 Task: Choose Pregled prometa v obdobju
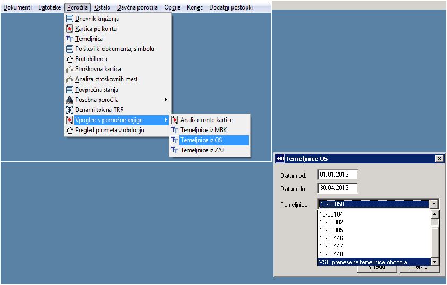pyautogui.click(x=118, y=130)
